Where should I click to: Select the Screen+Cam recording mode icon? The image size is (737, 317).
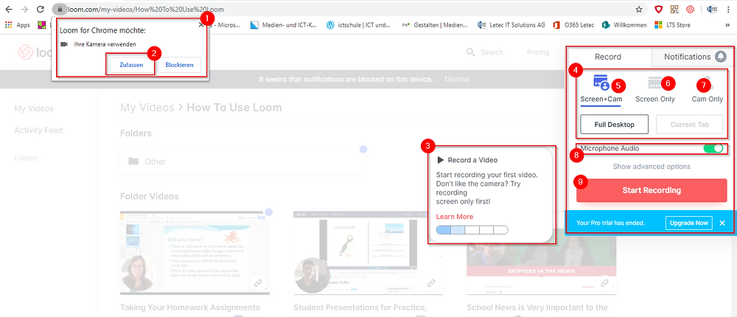click(601, 83)
